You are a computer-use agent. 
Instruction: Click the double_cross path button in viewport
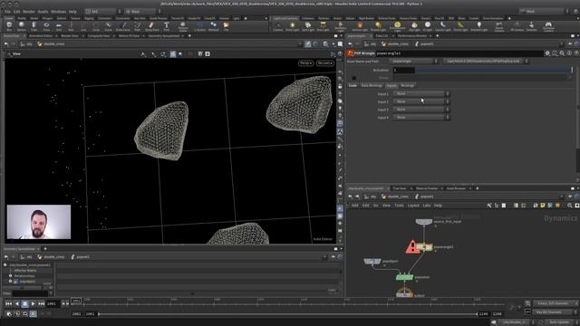tap(51, 44)
